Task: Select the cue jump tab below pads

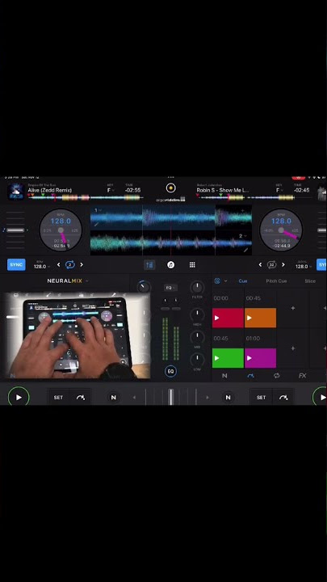Action: tap(250, 376)
